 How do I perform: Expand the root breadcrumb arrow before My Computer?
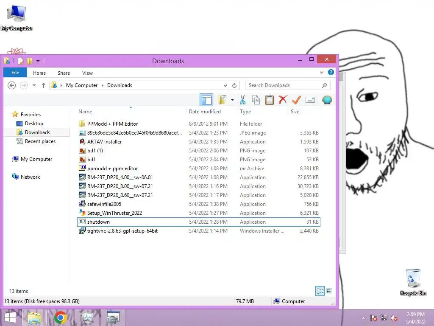click(x=61, y=85)
